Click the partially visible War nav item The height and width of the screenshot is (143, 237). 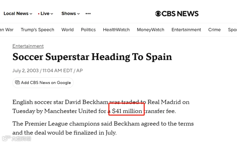[7, 30]
